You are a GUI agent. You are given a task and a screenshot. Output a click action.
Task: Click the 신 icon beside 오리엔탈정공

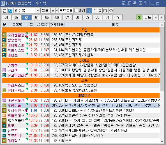tap(4, 35)
